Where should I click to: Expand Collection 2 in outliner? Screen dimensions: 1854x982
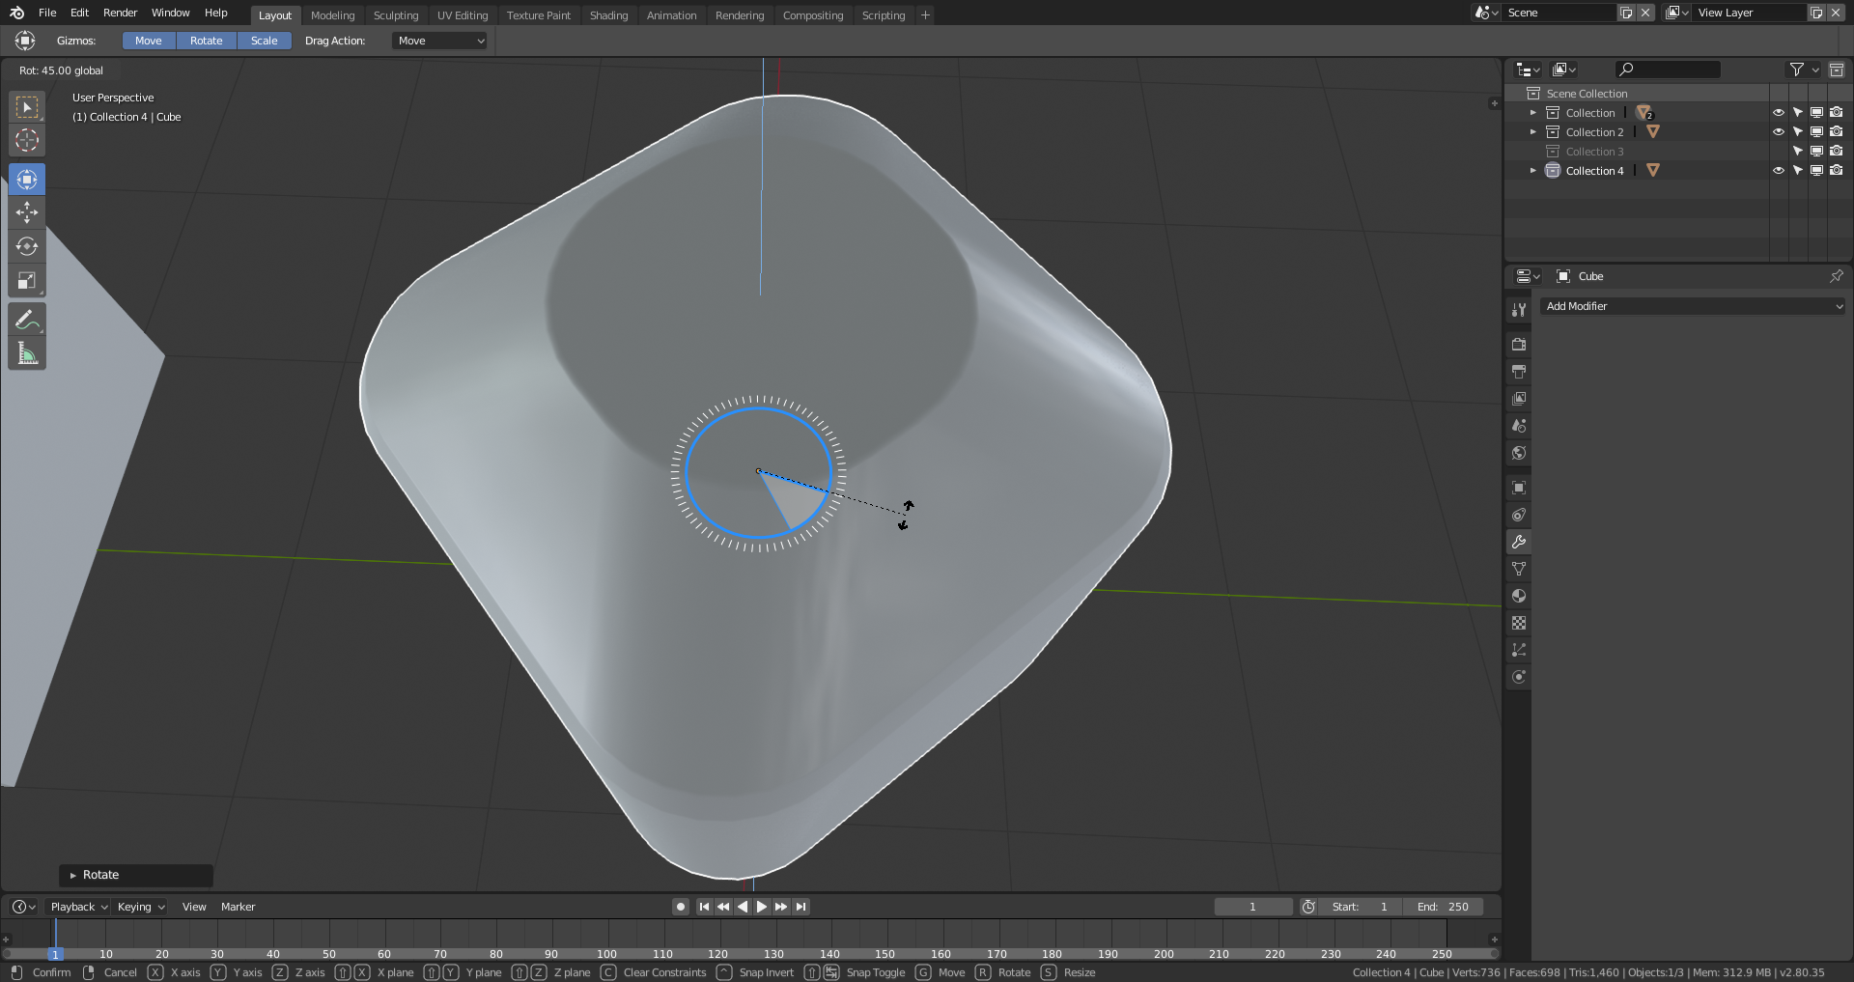1532,132
